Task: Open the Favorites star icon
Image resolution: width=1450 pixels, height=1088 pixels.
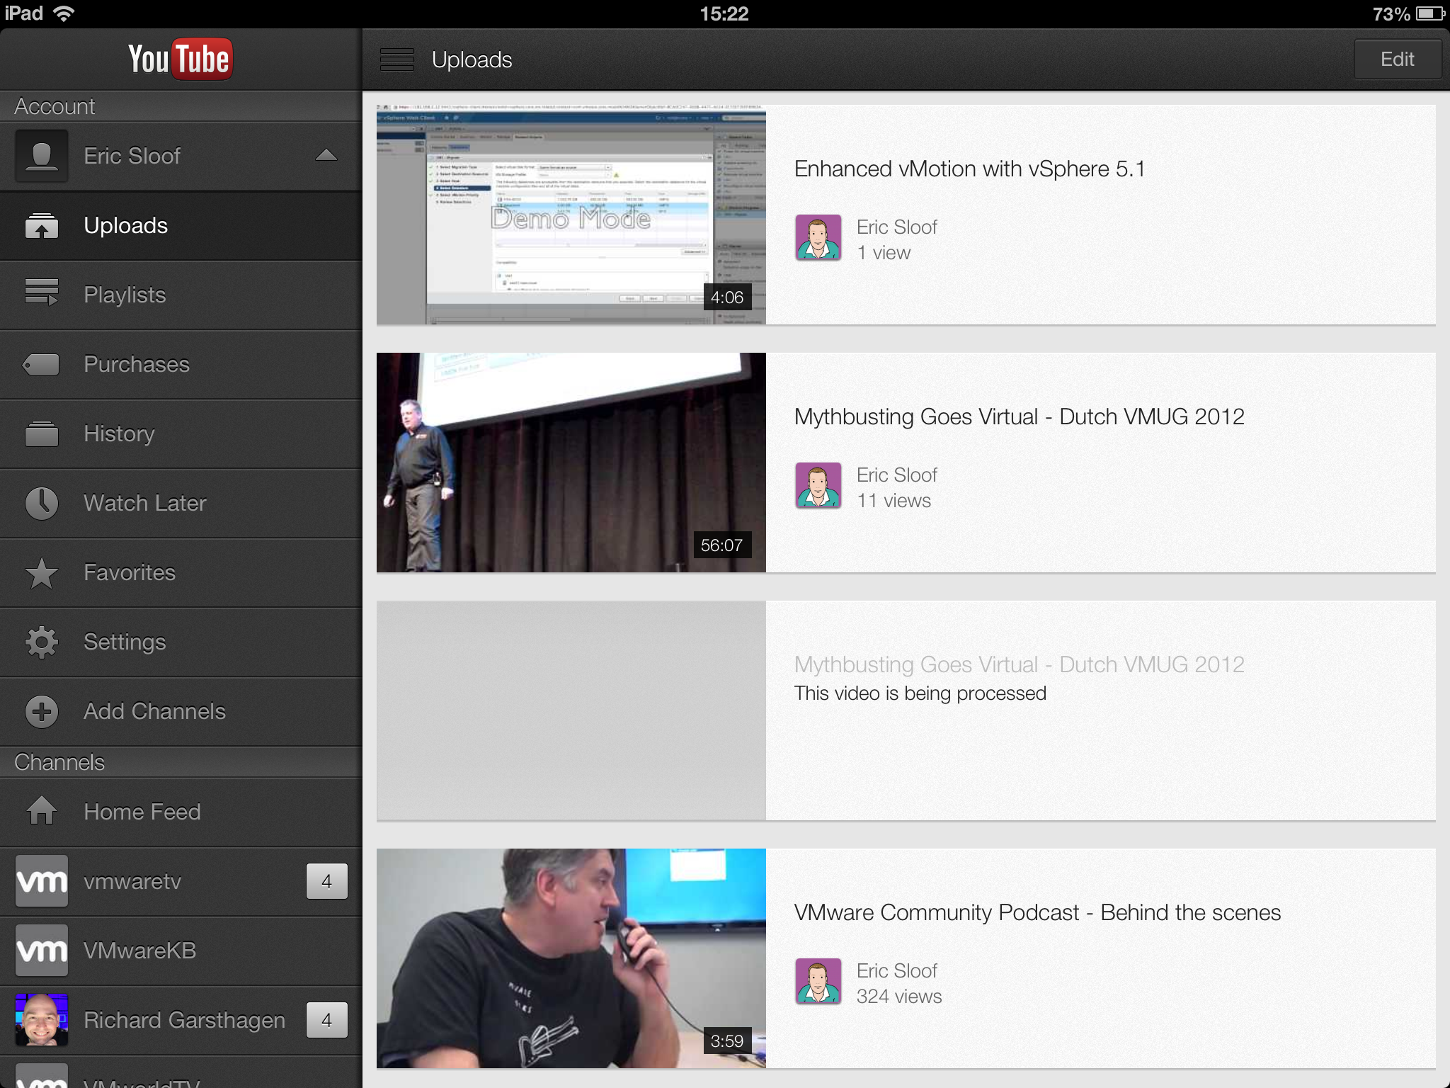Action: pyautogui.click(x=42, y=572)
